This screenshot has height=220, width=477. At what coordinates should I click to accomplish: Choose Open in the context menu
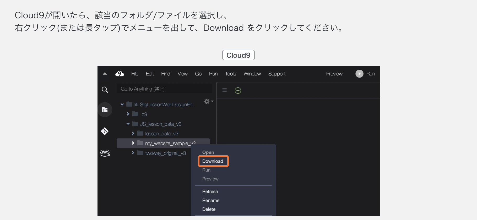click(x=208, y=152)
